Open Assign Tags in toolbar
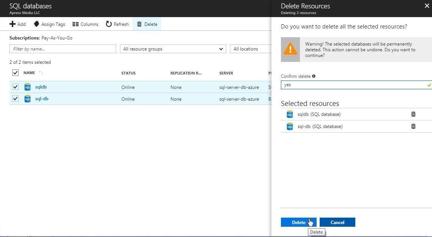The height and width of the screenshot is (237, 432). 50,24
